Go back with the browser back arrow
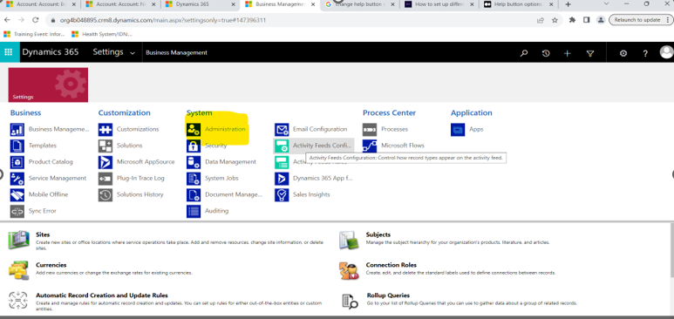Viewport: 674px width, 319px height. (7, 20)
